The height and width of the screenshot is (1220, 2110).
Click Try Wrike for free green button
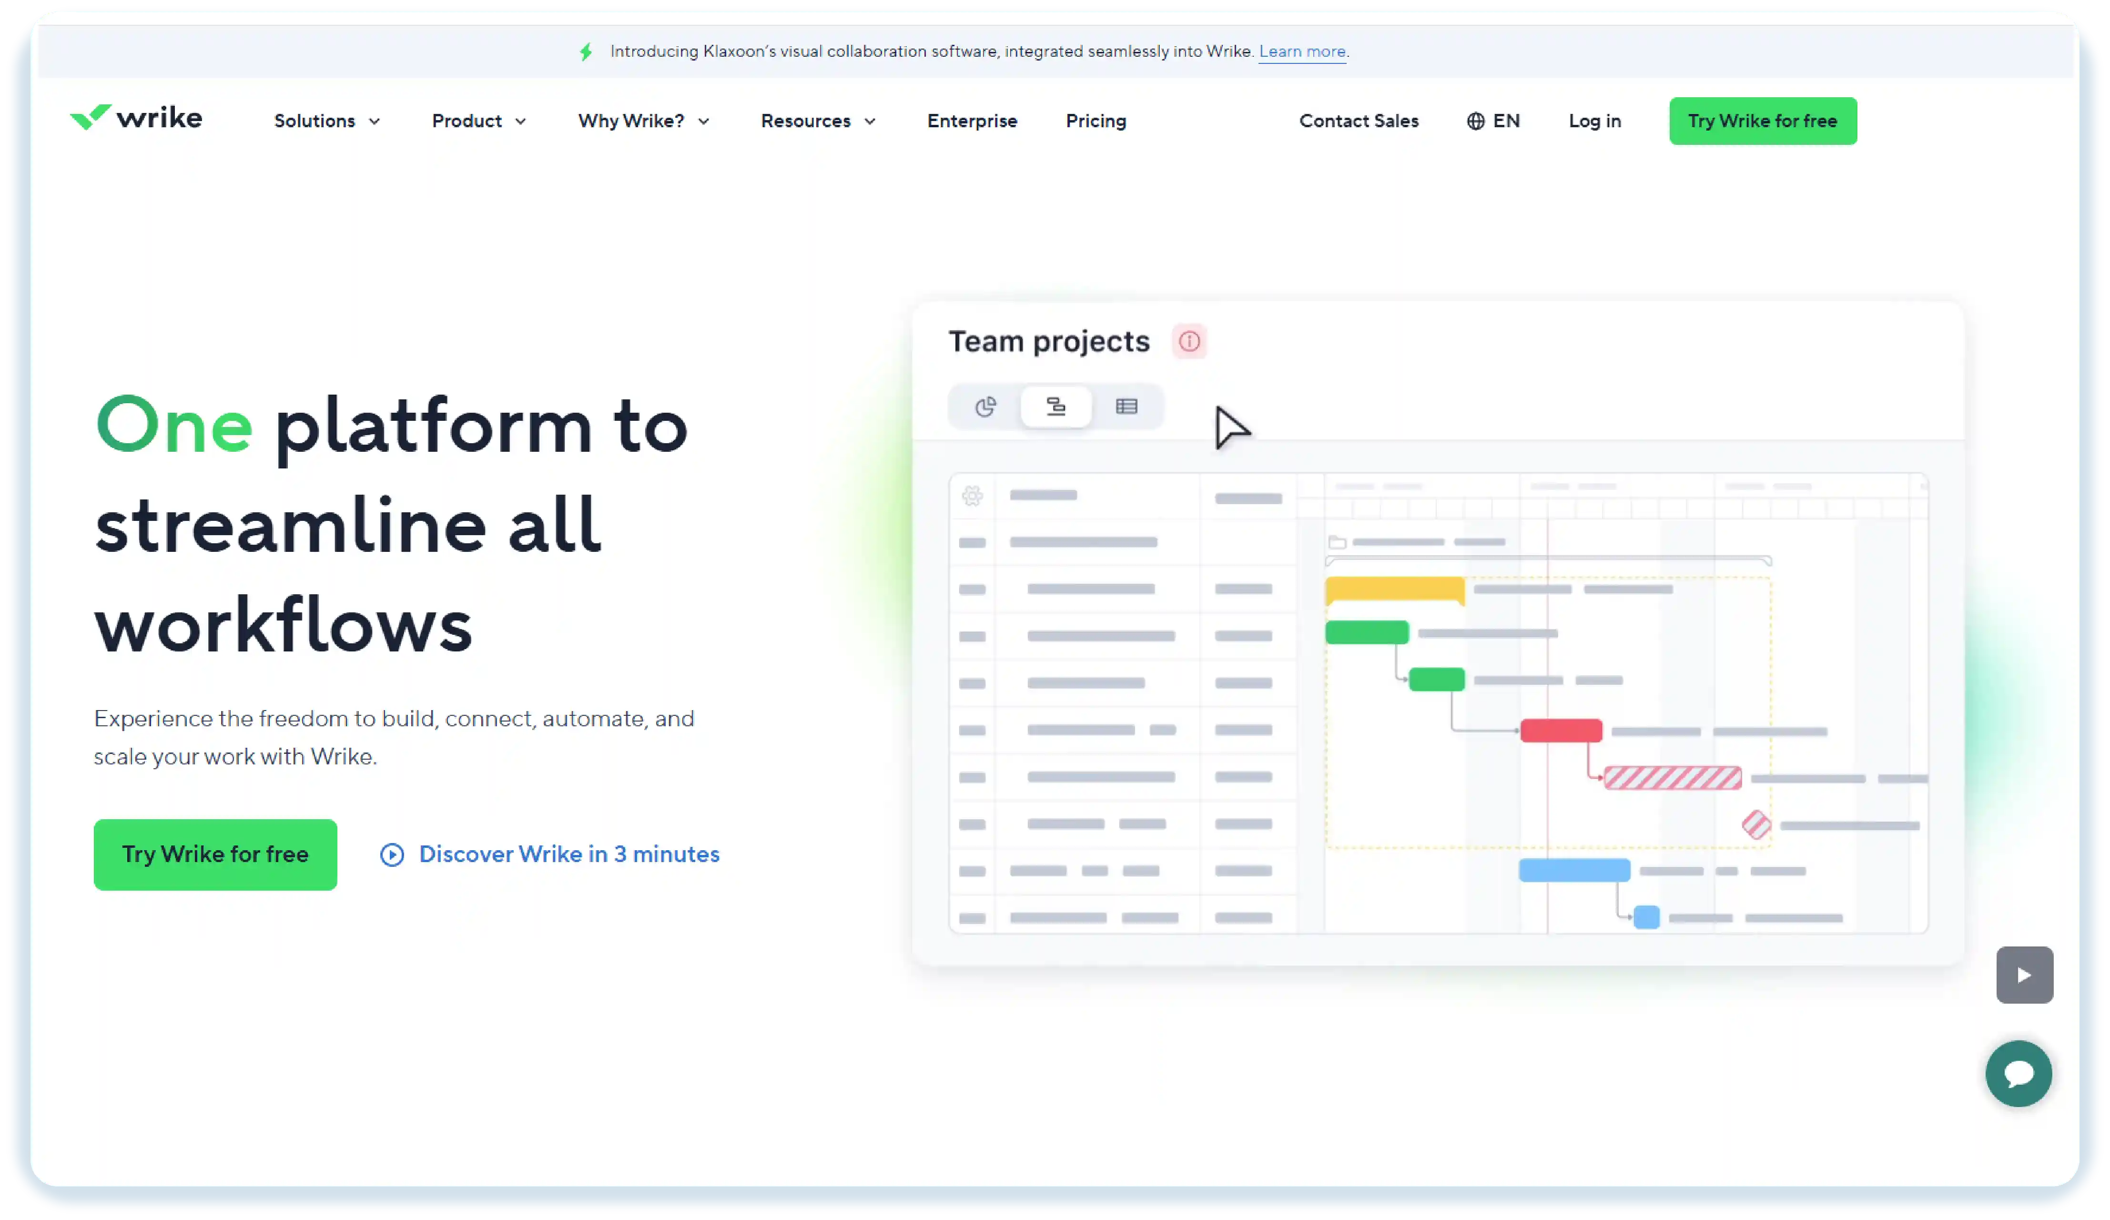(215, 854)
